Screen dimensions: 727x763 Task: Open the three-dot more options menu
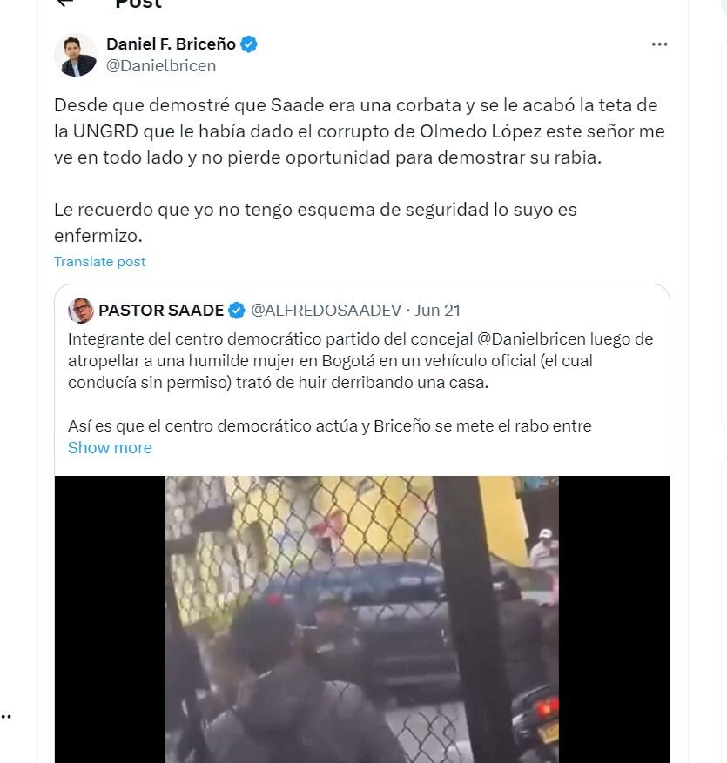pos(659,44)
